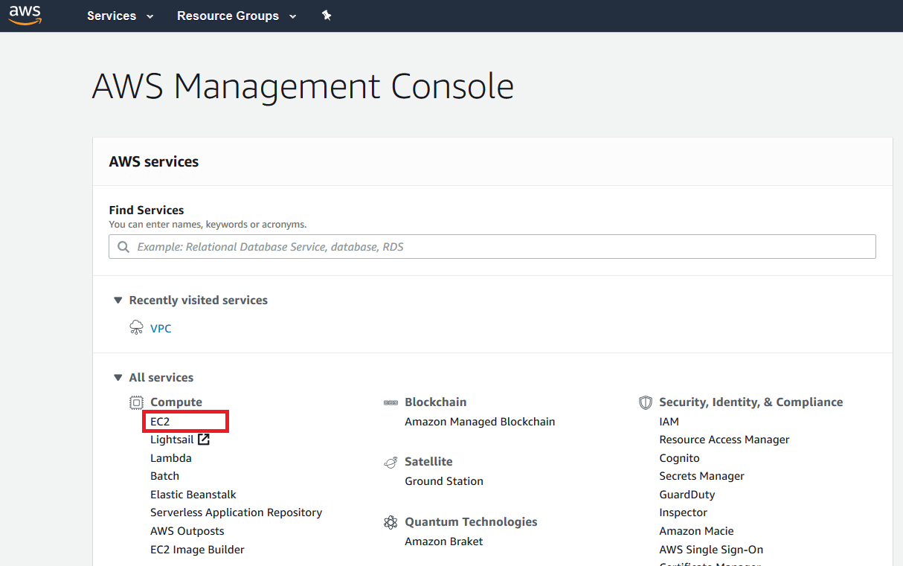Open Amazon Braket service
The image size is (903, 566).
pos(444,541)
